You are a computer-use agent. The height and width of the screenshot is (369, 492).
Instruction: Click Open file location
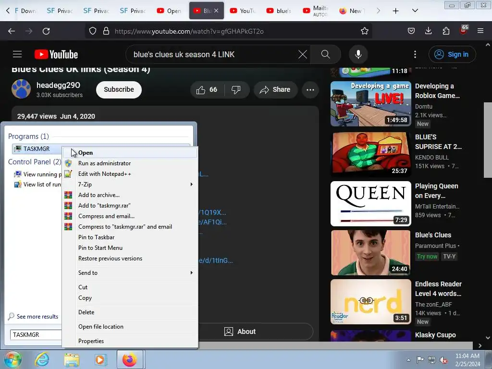(130, 327)
